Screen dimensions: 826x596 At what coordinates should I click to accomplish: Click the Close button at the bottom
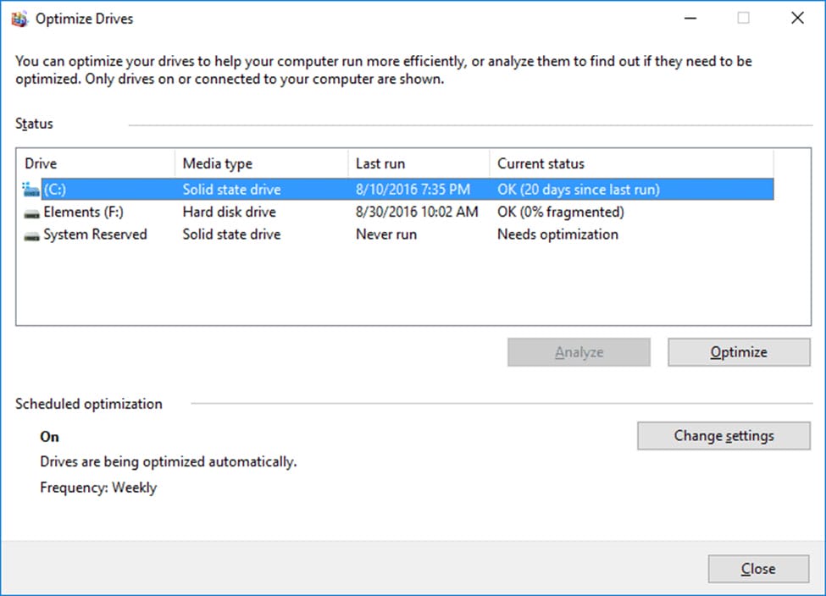(757, 569)
